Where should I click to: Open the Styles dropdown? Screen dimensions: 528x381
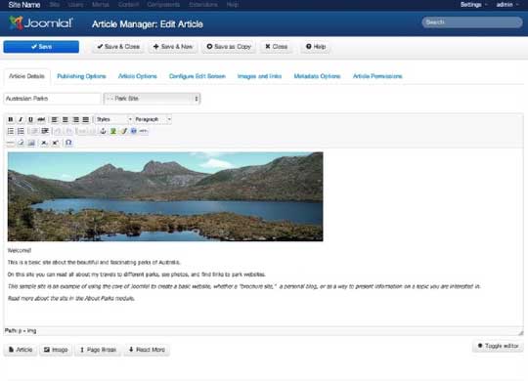click(x=113, y=119)
